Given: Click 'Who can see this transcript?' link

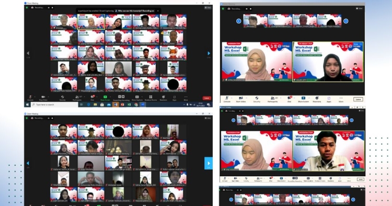Looking at the screenshot, I should click(x=129, y=11).
